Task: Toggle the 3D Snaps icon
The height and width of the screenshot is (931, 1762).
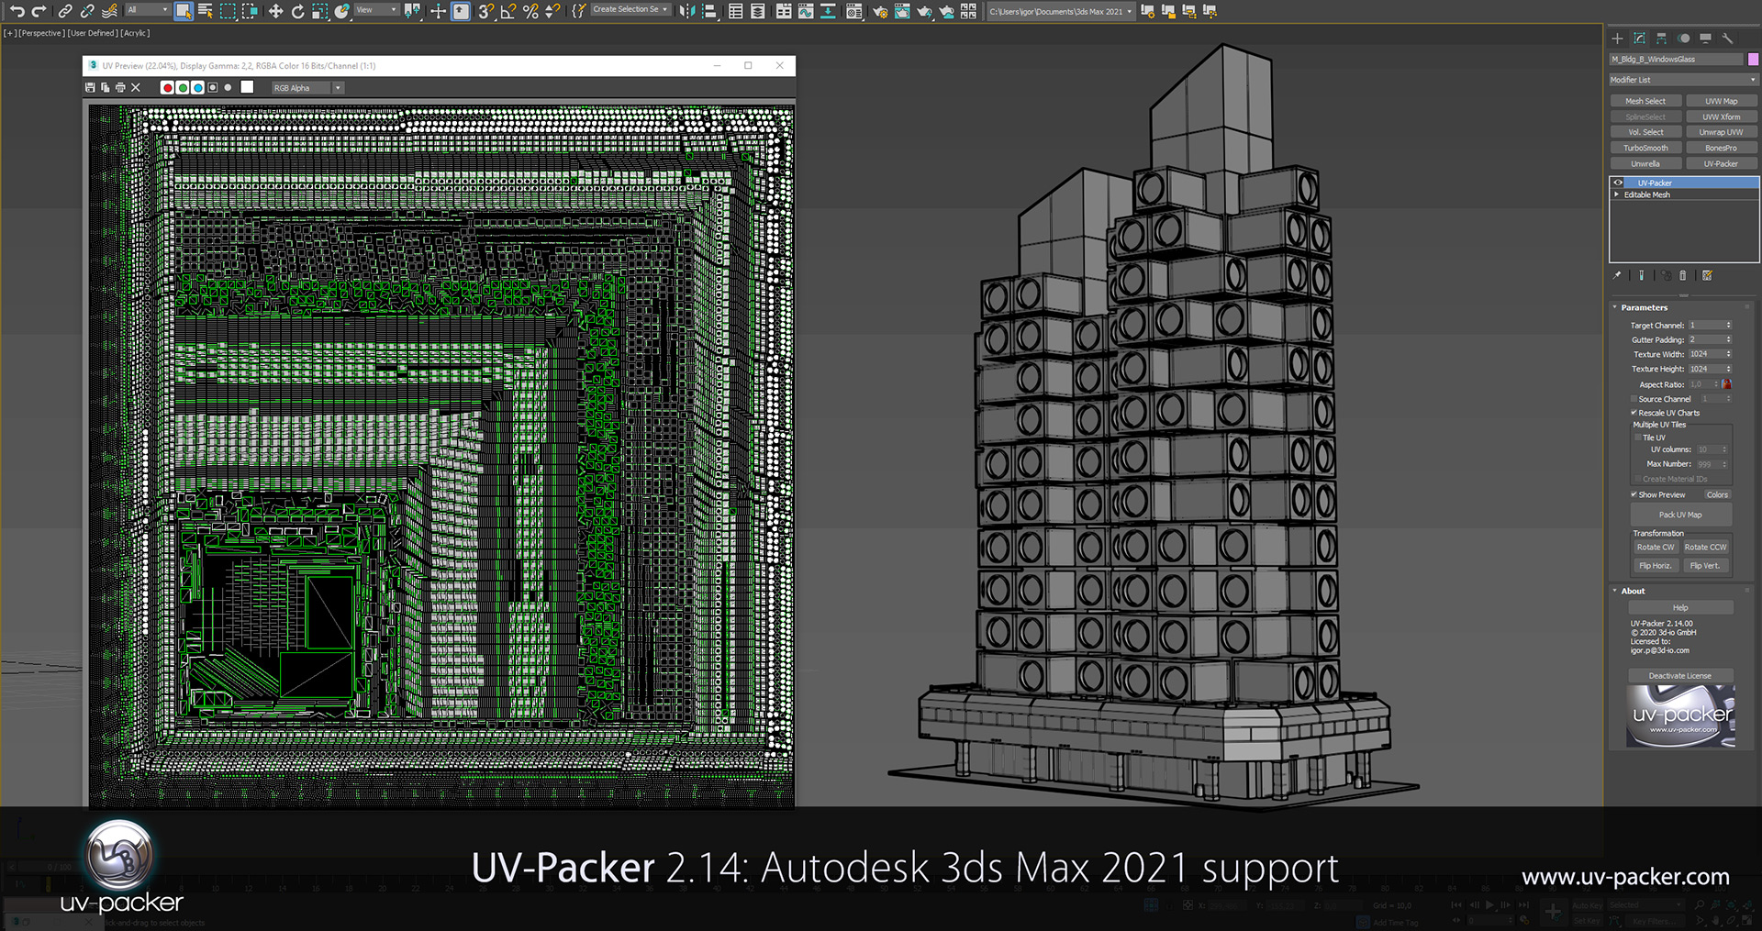Action: tap(485, 11)
